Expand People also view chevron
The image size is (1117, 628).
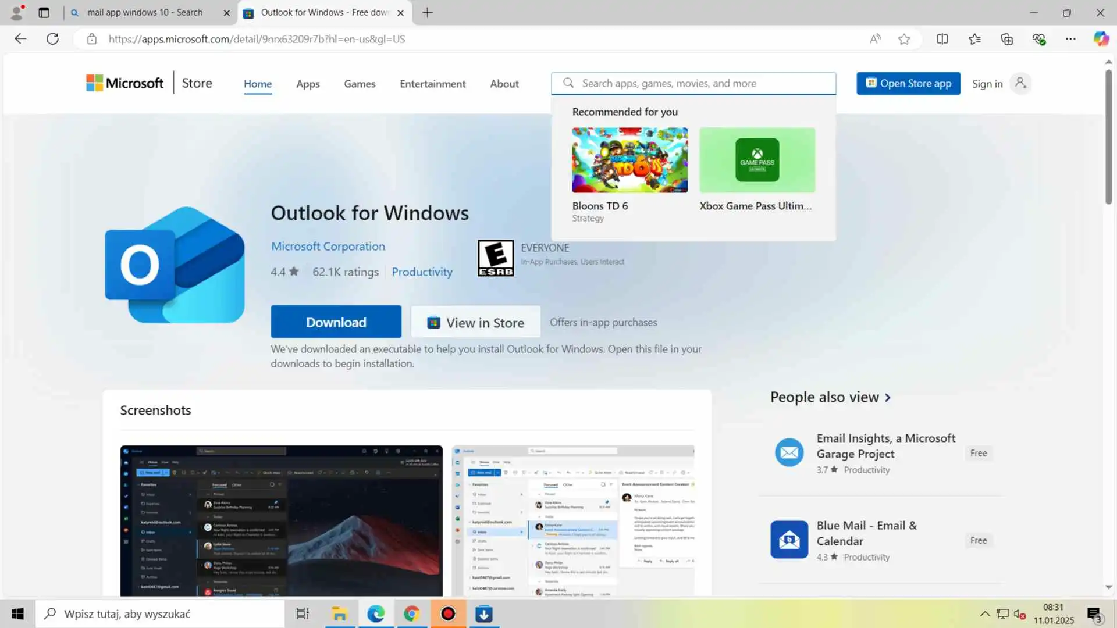[x=888, y=398]
